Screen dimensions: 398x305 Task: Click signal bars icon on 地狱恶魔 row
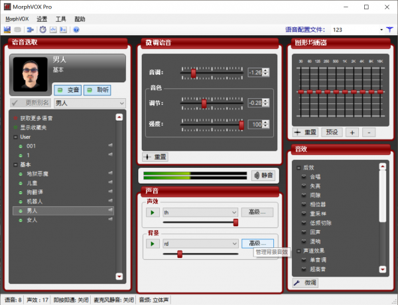(x=110, y=173)
